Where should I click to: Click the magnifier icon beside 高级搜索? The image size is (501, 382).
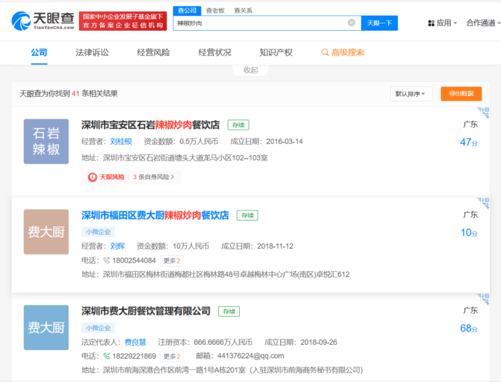tap(325, 52)
